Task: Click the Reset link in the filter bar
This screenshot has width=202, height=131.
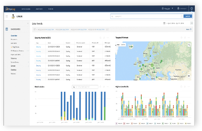Action: pos(189,29)
